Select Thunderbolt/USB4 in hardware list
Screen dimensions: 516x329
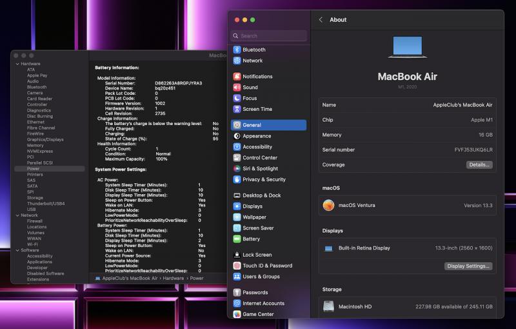46,204
